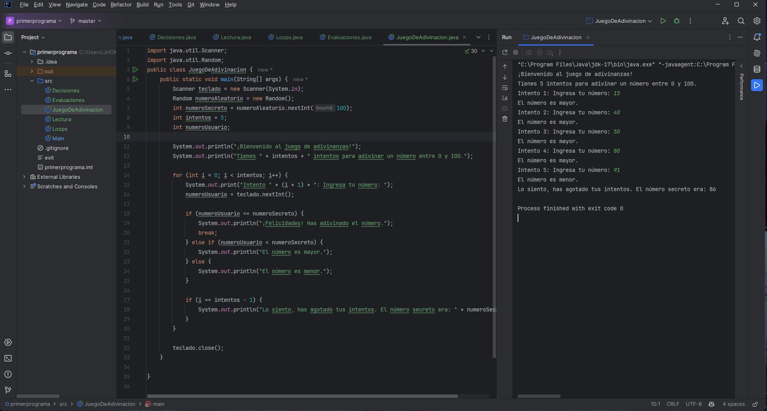Switch to Evaluaciones.java tab

click(346, 37)
